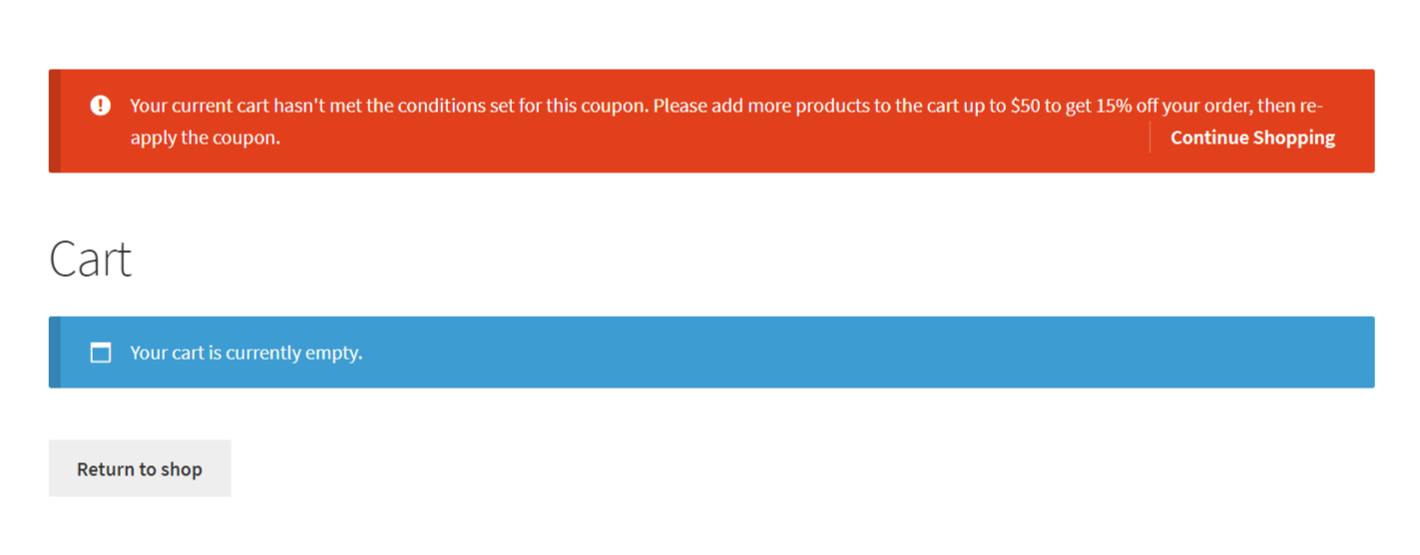Click the dark blue left stripe of info notice
This screenshot has height=555, width=1420.
54,352
